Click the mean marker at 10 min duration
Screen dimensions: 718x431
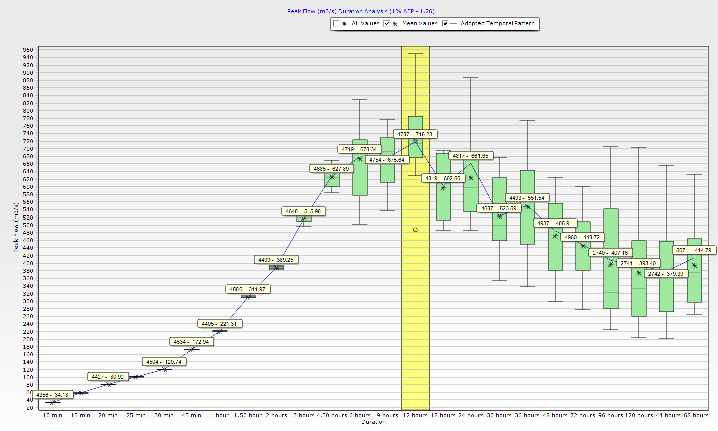click(x=52, y=402)
